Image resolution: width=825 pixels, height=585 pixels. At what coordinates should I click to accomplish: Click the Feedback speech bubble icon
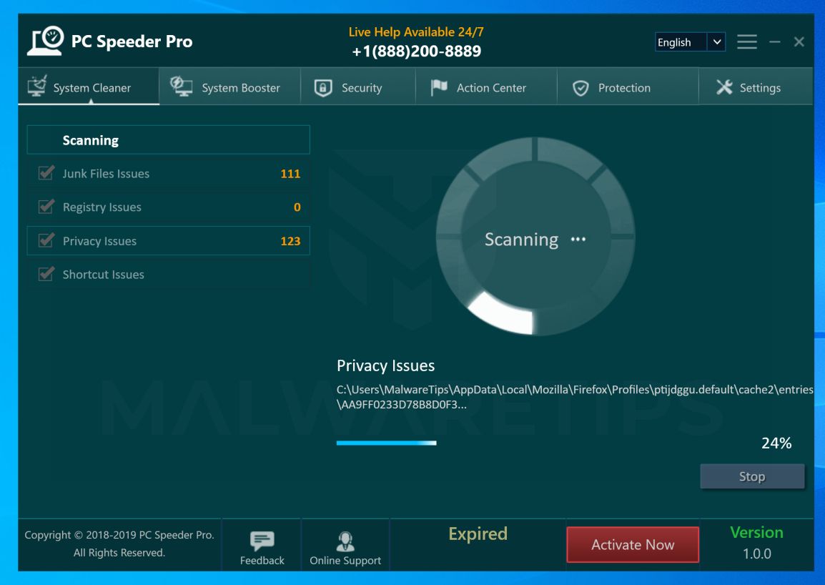[262, 540]
